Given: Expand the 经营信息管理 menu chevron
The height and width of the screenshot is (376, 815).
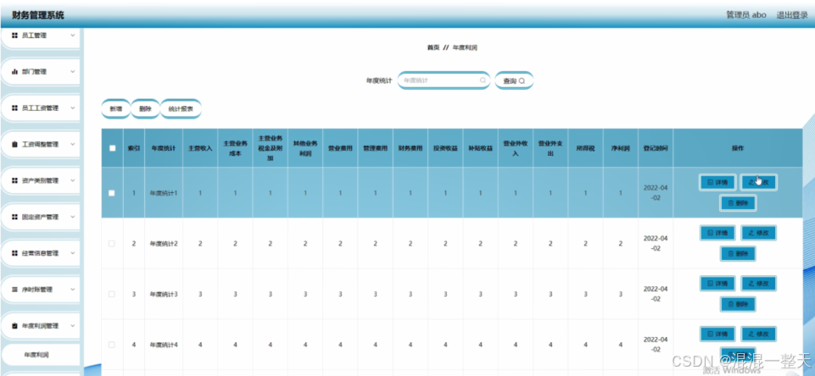Looking at the screenshot, I should click(x=72, y=253).
